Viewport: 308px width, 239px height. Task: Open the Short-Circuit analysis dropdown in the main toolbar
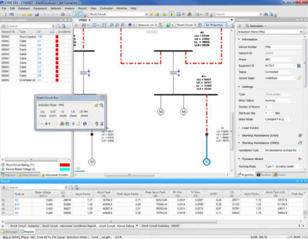tap(147, 14)
